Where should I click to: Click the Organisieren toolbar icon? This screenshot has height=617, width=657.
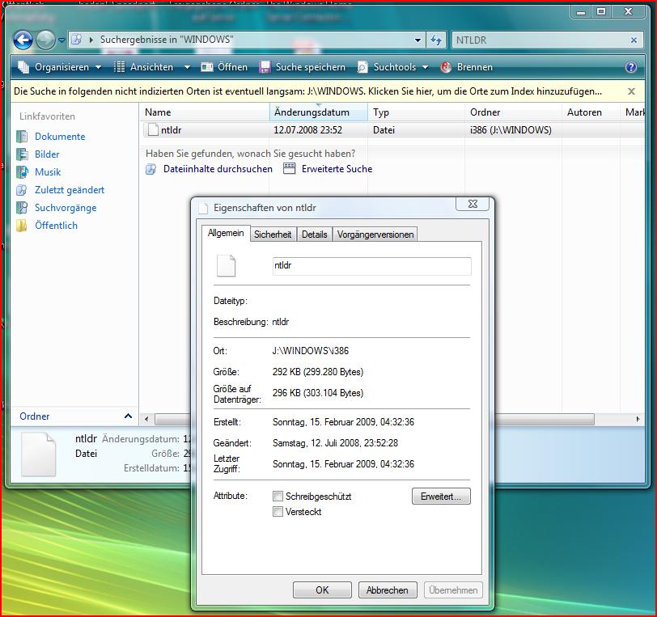click(23, 67)
